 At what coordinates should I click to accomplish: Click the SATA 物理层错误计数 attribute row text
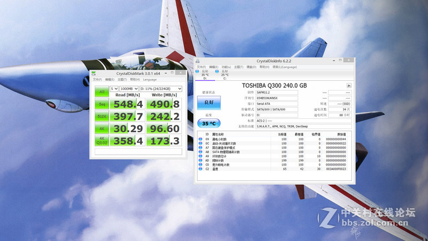click(x=226, y=152)
